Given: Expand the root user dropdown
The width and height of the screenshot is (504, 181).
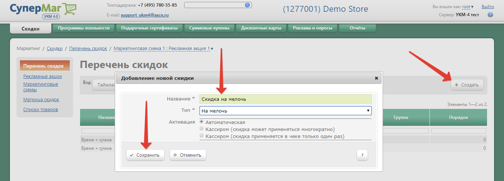Looking at the screenshot, I should pyautogui.click(x=468, y=7).
